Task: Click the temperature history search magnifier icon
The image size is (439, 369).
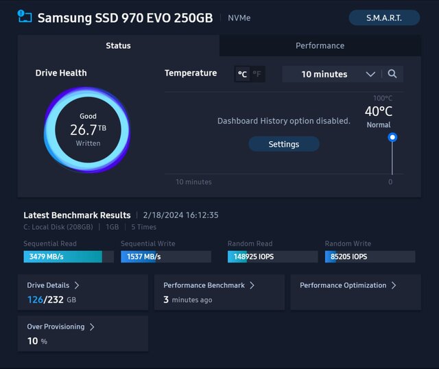Action: (x=392, y=74)
